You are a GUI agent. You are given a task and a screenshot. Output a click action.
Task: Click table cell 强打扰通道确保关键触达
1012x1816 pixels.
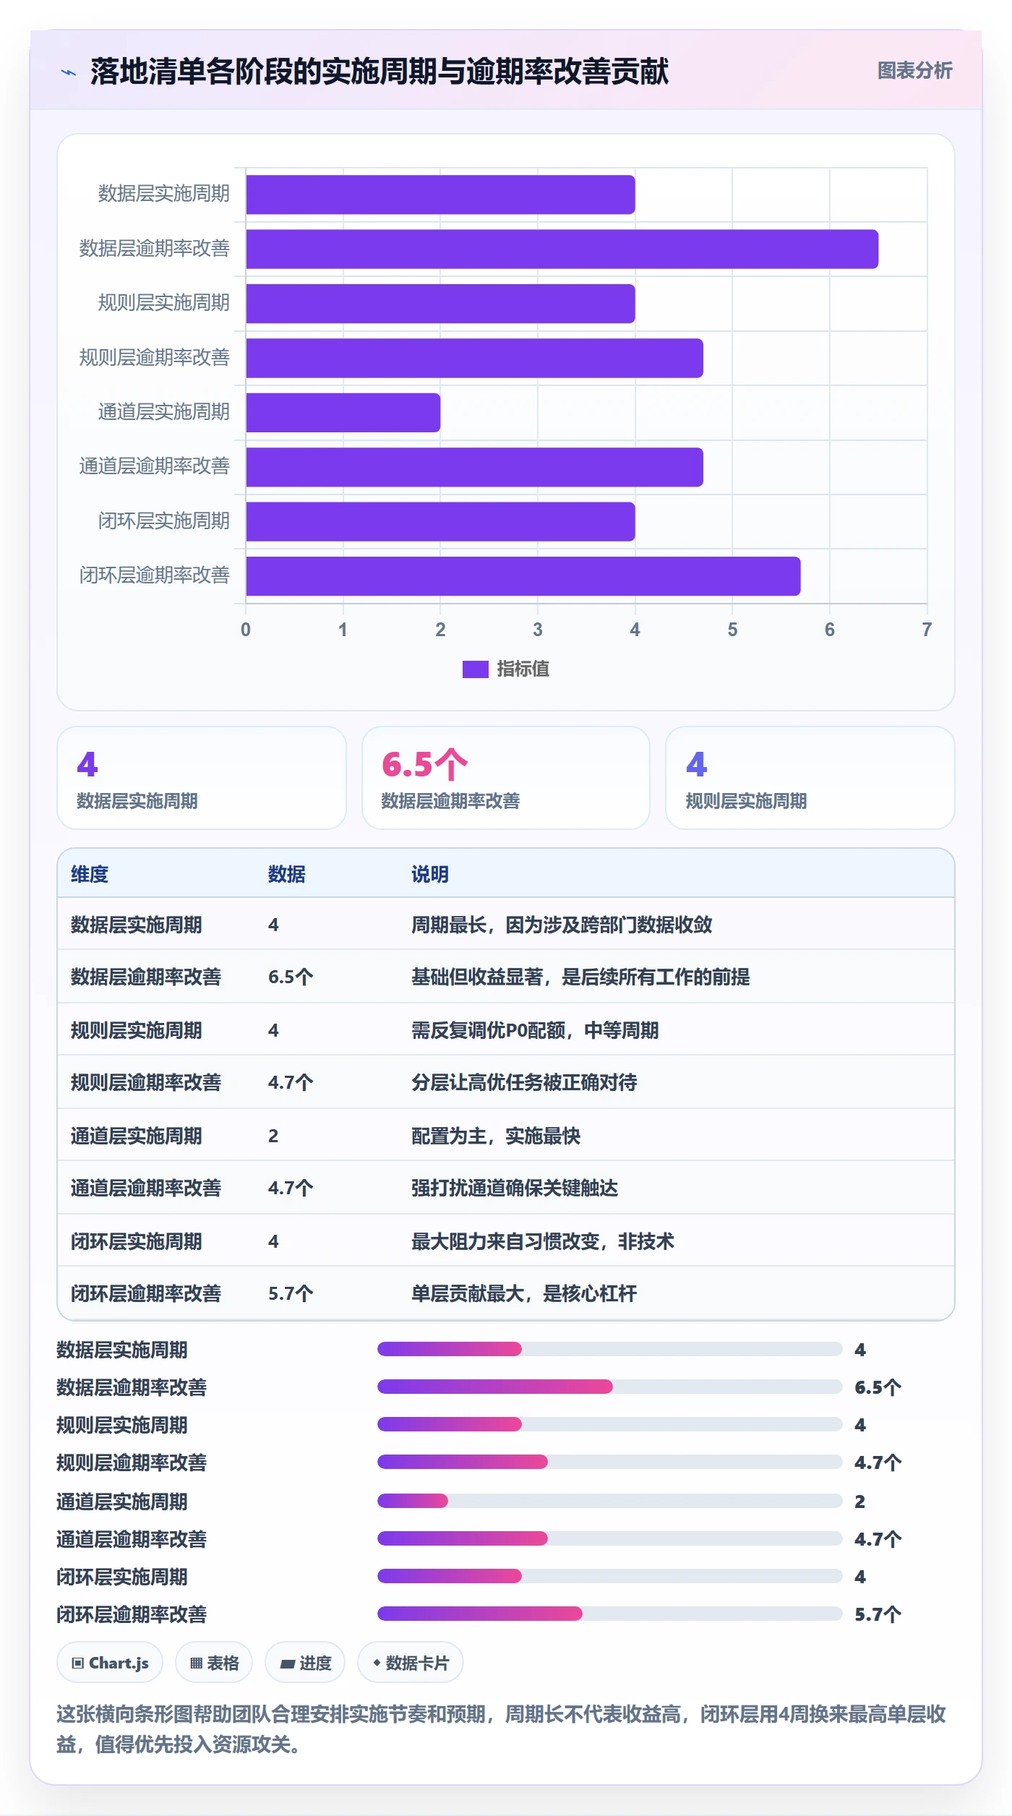515,1188
